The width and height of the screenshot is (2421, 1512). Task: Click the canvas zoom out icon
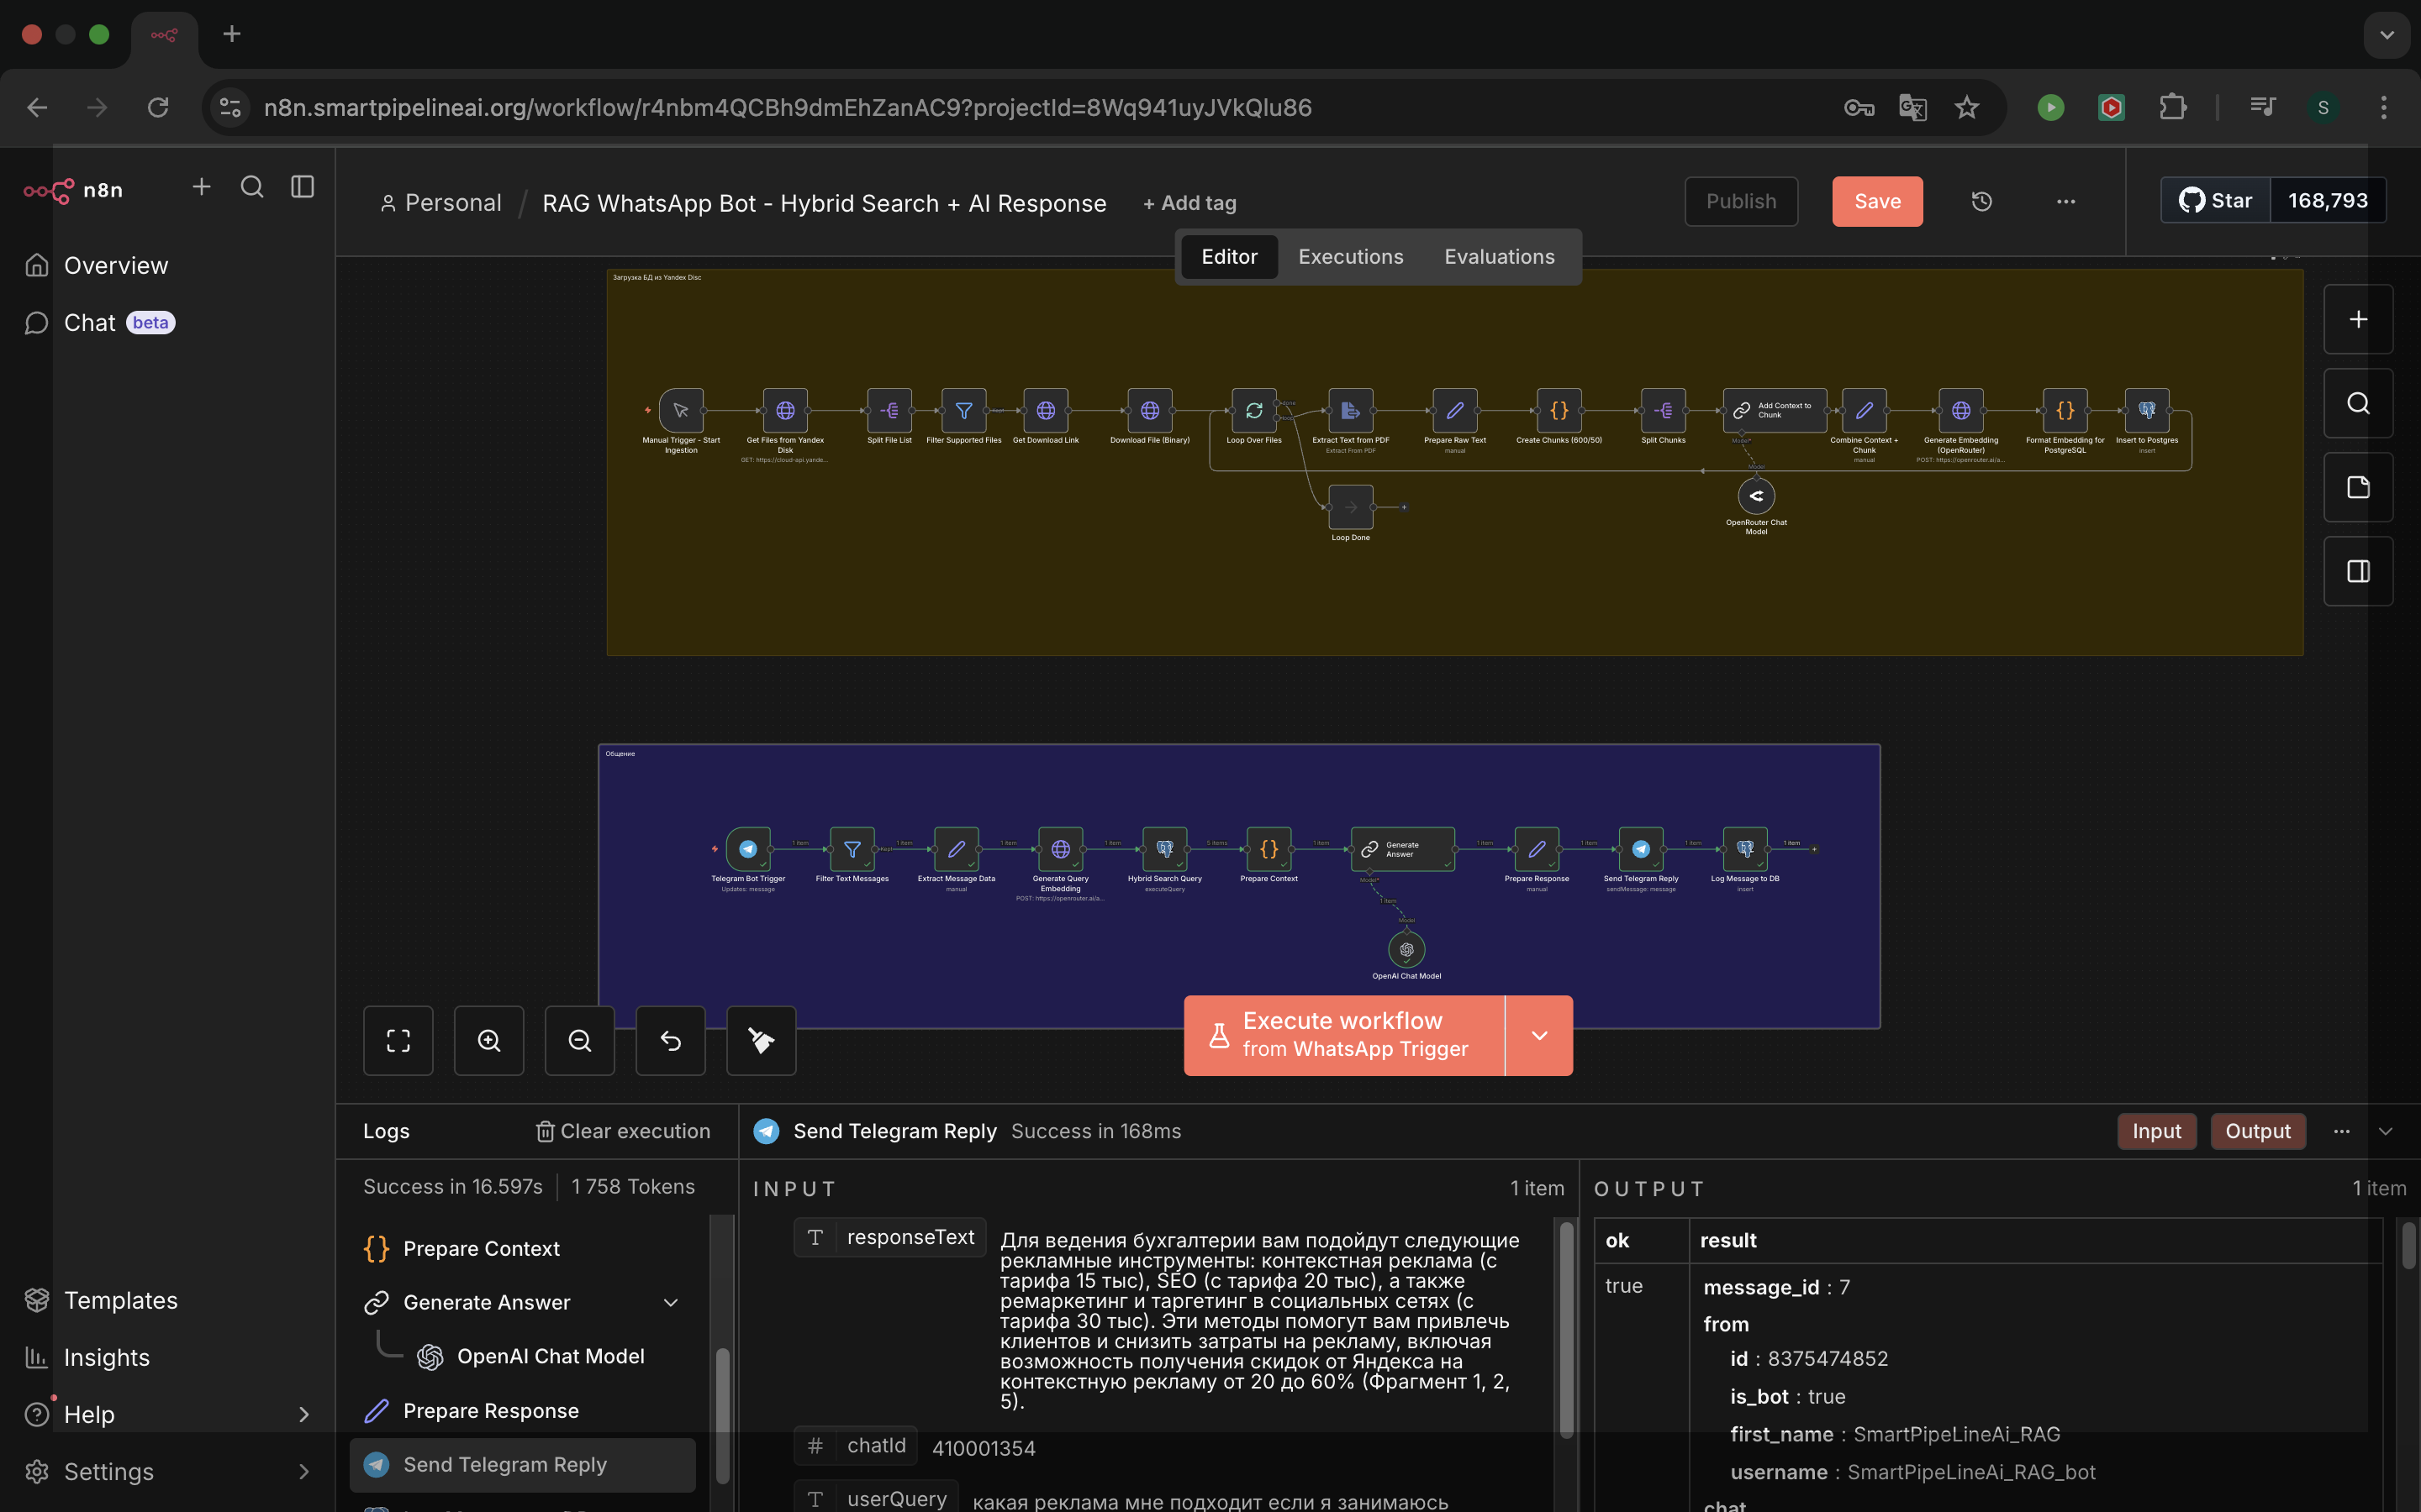pos(579,1041)
